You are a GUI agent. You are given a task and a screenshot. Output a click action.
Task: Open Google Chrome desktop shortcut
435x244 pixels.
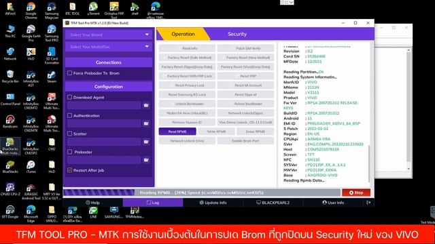pyautogui.click(x=31, y=11)
